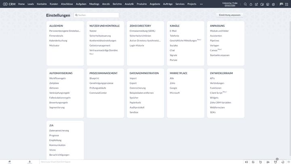Click the Zoho CRM logo icon

(x=5, y=4)
